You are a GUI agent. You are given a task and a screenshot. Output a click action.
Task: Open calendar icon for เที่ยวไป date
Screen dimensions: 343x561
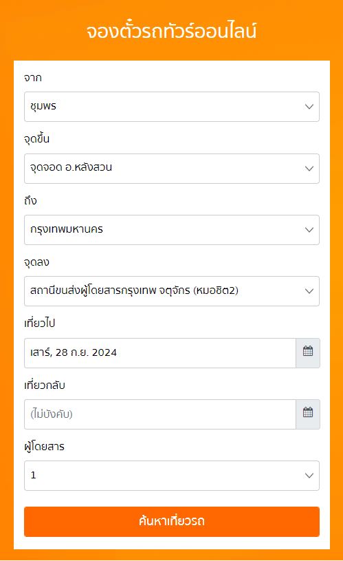tap(308, 352)
